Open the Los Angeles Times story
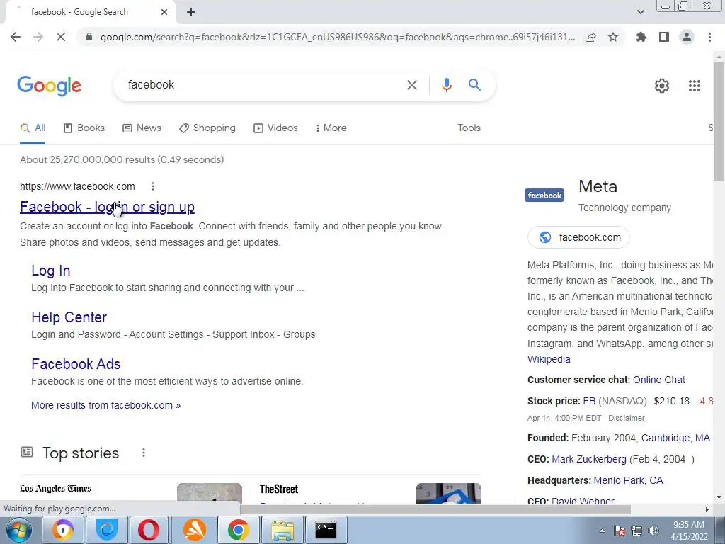The height and width of the screenshot is (544, 725). coord(55,489)
